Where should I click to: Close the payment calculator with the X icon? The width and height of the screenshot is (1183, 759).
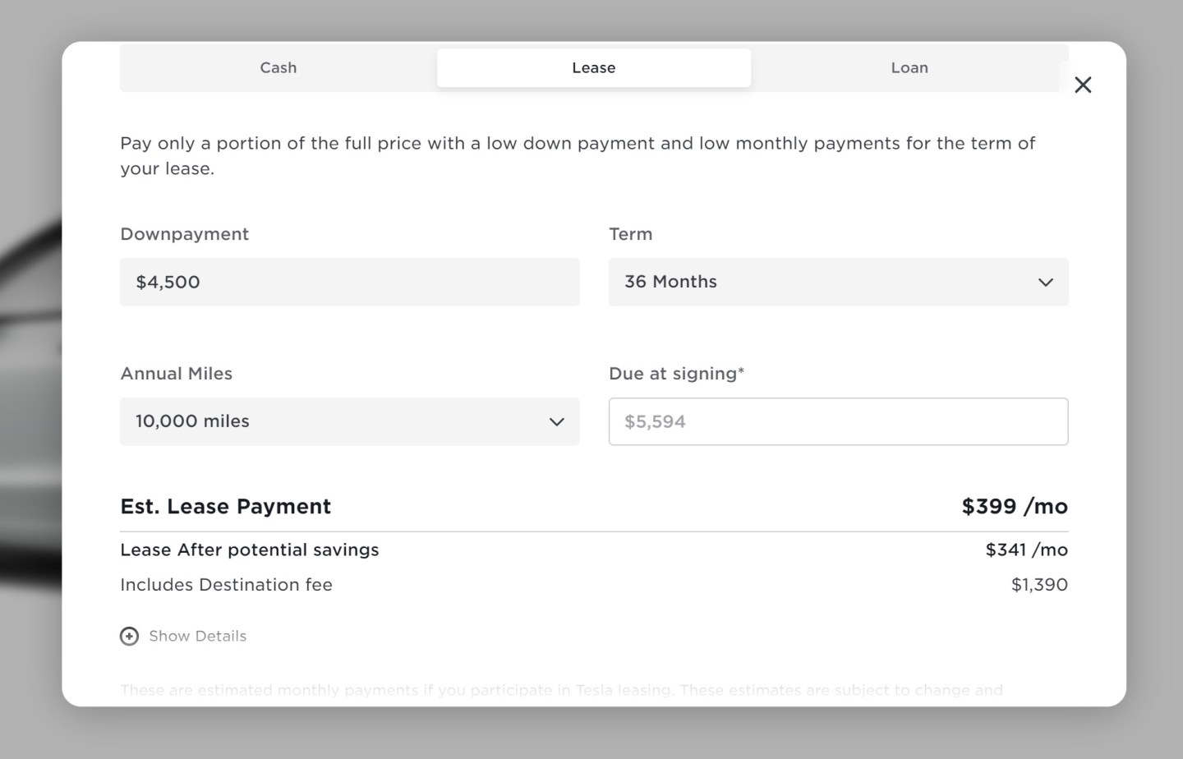[x=1083, y=85]
